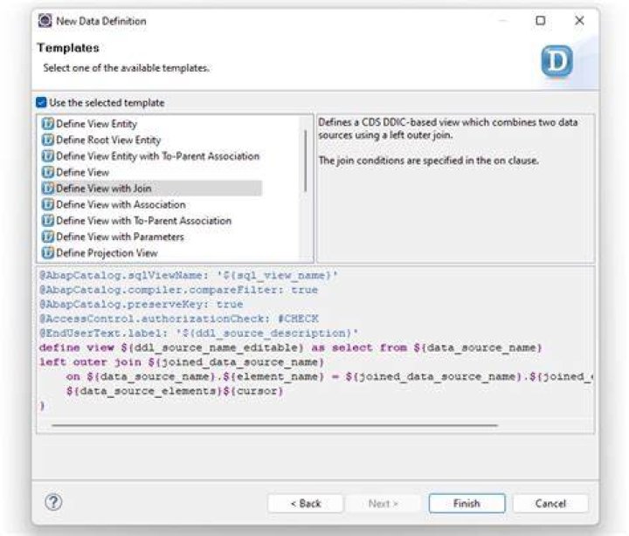Click the @EndUserText.label annotation line
This screenshot has width=629, height=536.
pos(198,333)
